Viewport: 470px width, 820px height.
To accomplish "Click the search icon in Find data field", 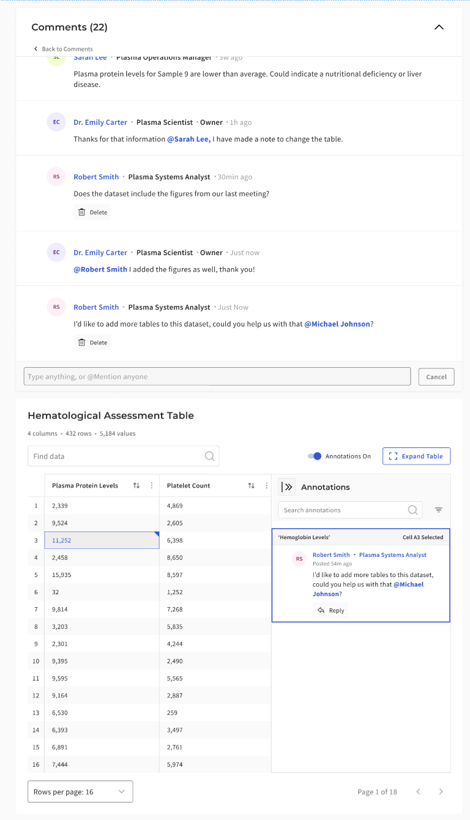I will (209, 456).
